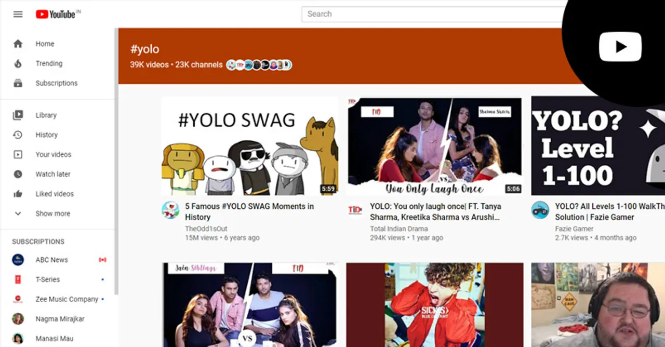Open ABC News channel avatar

click(x=18, y=260)
